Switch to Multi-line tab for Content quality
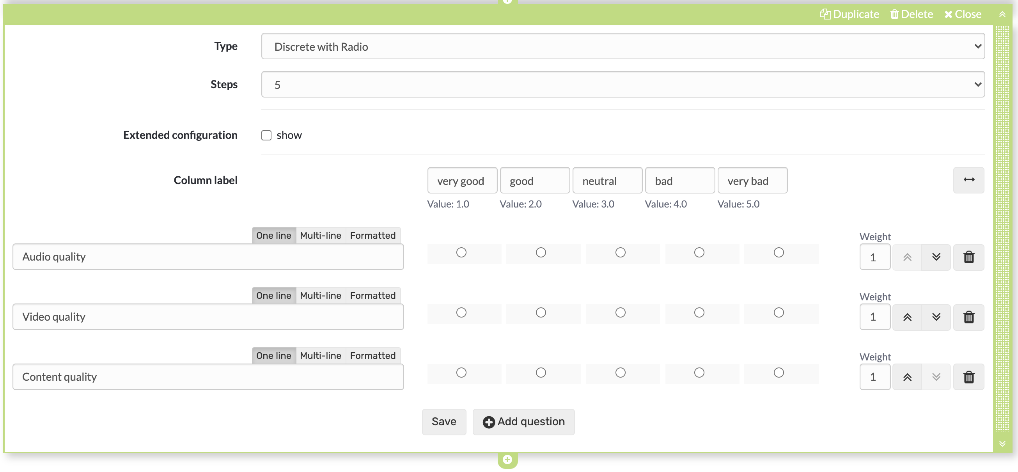The width and height of the screenshot is (1018, 472). click(320, 355)
